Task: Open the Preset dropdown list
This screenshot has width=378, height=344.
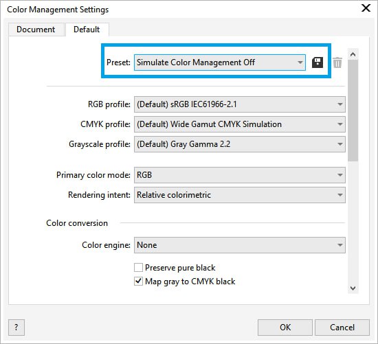Action: click(220, 62)
